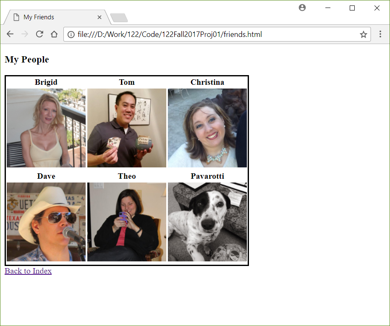Click Brigid's photo
Screen dimensions: 390x326
coord(46,128)
